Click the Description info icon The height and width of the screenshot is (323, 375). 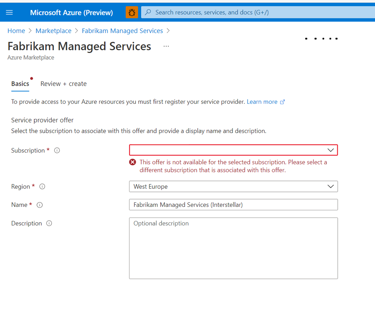coord(49,223)
